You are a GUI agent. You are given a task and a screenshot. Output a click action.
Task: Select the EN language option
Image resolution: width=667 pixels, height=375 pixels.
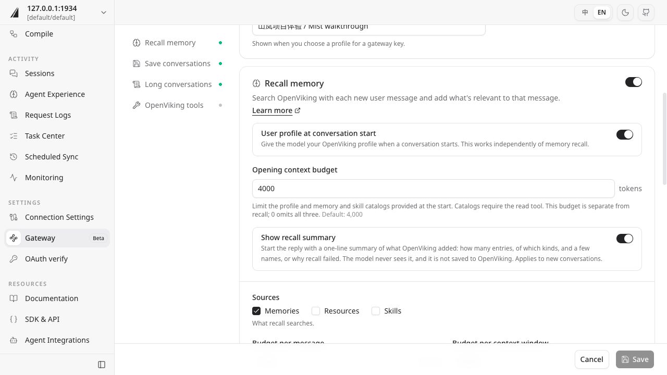[x=601, y=12]
